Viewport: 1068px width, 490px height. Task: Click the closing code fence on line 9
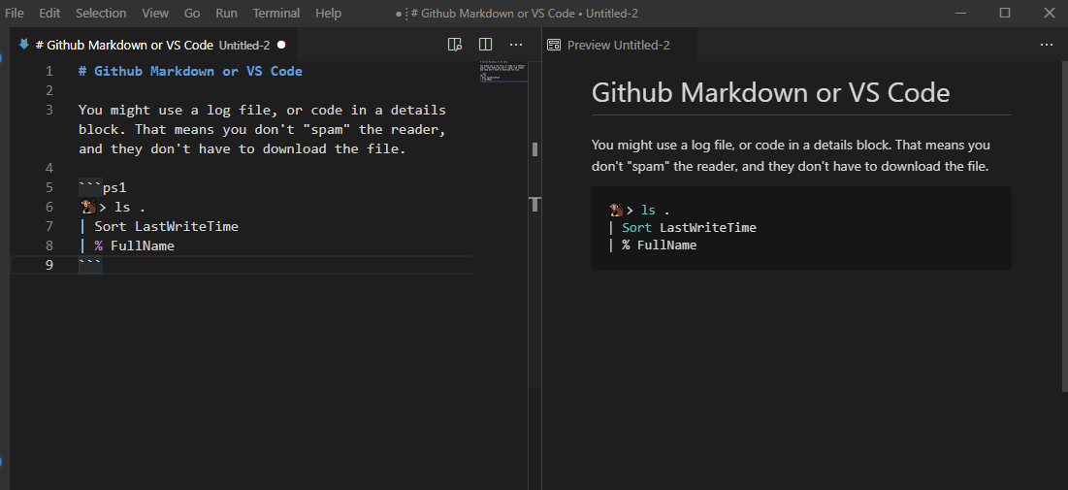(90, 265)
